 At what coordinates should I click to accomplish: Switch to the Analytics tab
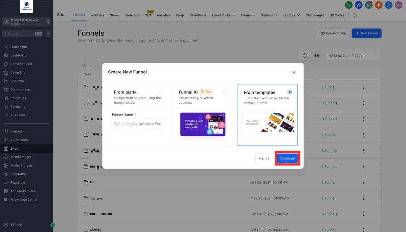point(163,15)
